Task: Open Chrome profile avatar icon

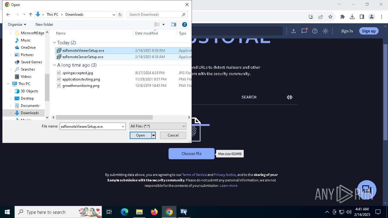Action: pos(372,17)
